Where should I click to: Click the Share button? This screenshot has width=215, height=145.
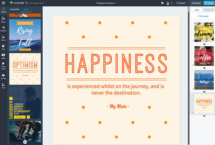pos(209,3)
